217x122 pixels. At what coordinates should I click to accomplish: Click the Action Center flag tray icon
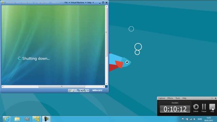point(183,119)
